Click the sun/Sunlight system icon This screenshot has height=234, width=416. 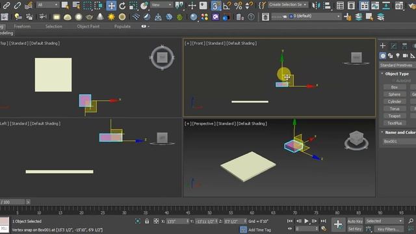pos(111,17)
